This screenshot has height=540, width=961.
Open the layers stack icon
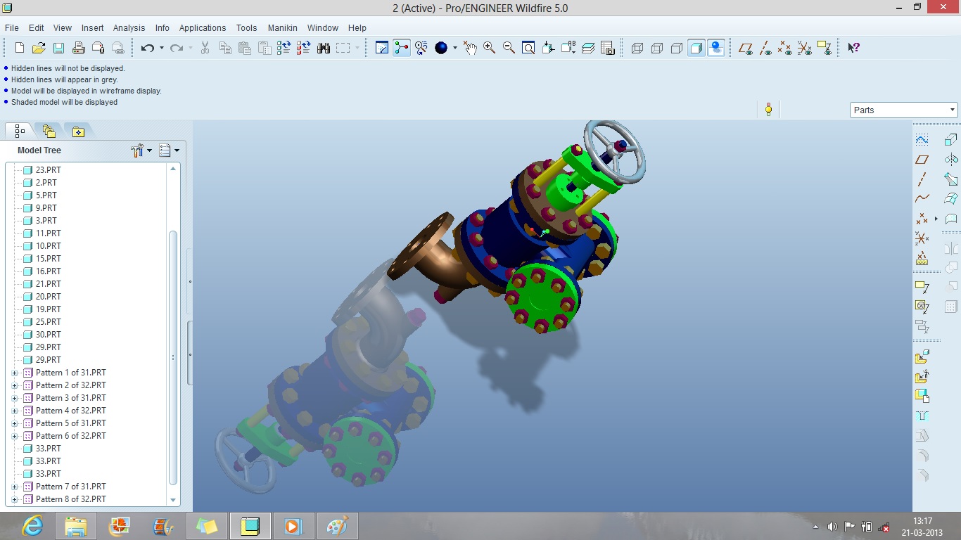[588, 48]
